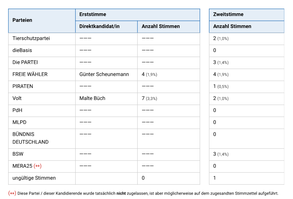Select BÜNDNIS DEUTSCHLAND party cell

(x=30, y=138)
